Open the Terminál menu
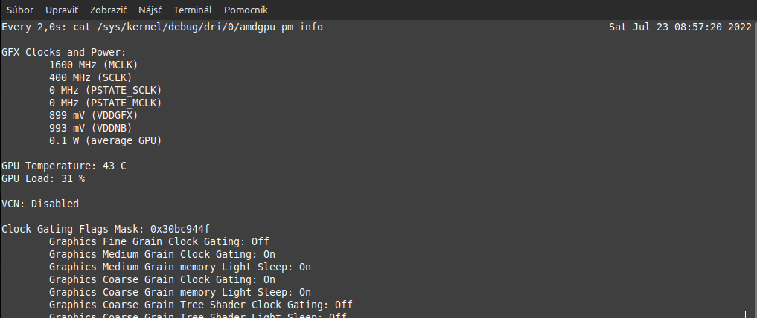The height and width of the screenshot is (318, 757). (x=192, y=10)
